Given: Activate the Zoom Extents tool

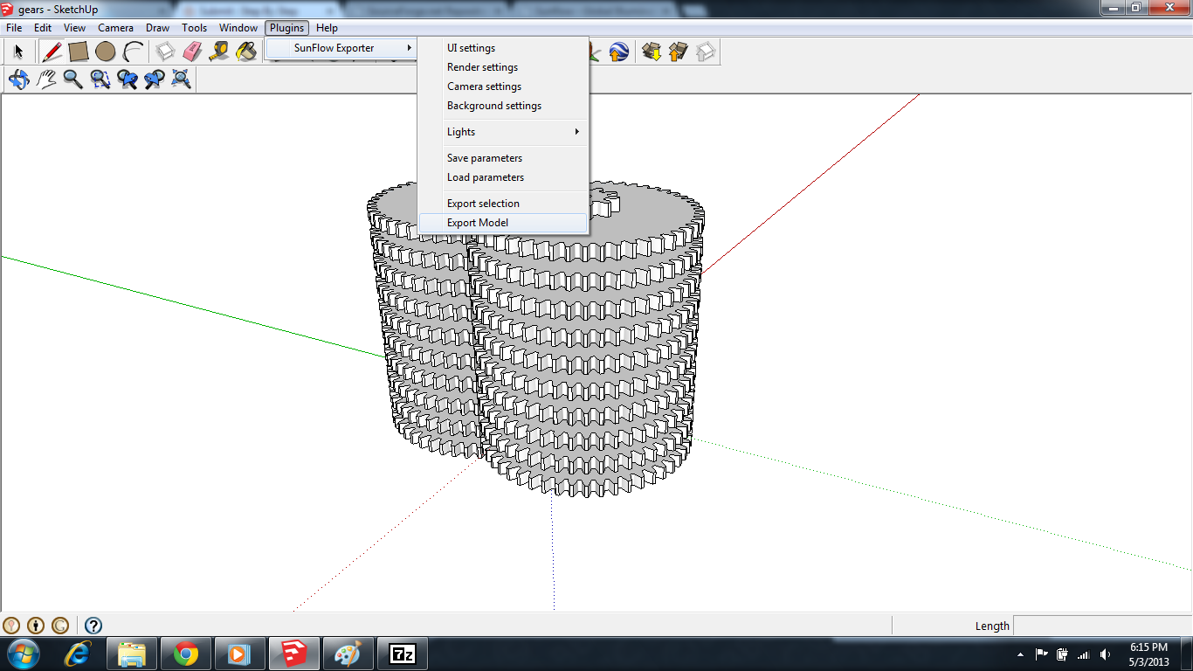Looking at the screenshot, I should pos(182,80).
